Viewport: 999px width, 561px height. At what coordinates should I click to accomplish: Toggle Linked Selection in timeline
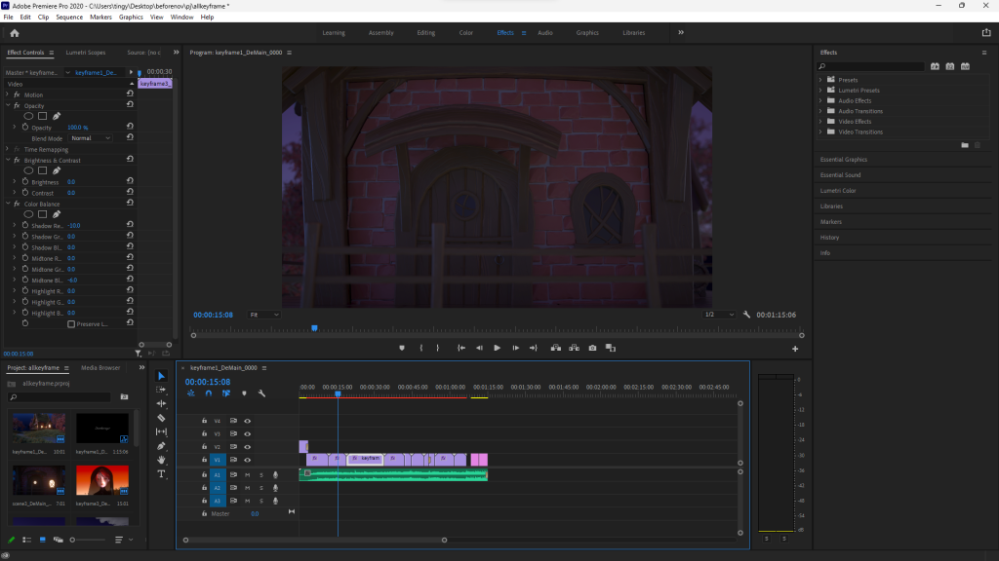[x=226, y=393]
